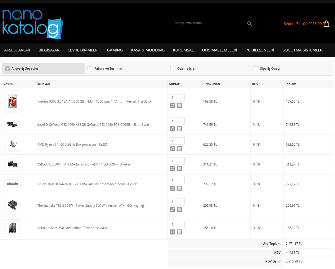
Task: Open Inno3D GeForce GTX 1060 product link
Action: [x=93, y=125]
